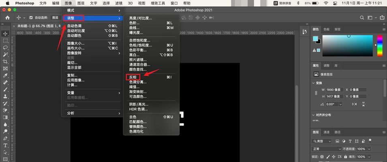Toggle lock all padlock icon
This screenshot has height=162, width=387.
(x=346, y=157)
